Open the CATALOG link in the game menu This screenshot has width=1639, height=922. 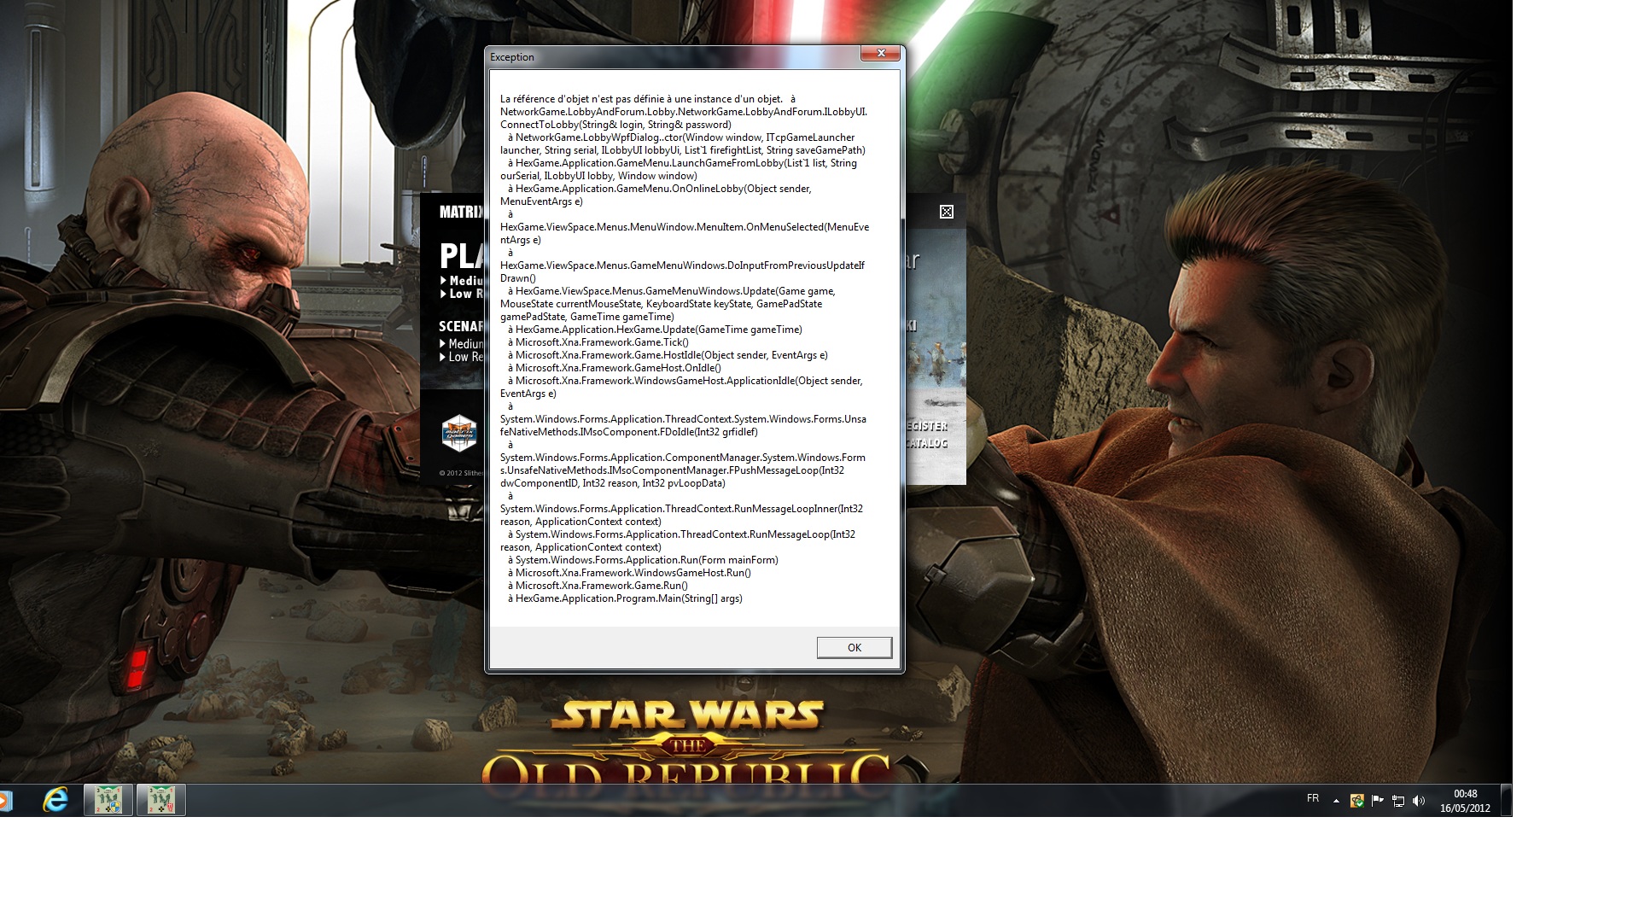coord(927,443)
